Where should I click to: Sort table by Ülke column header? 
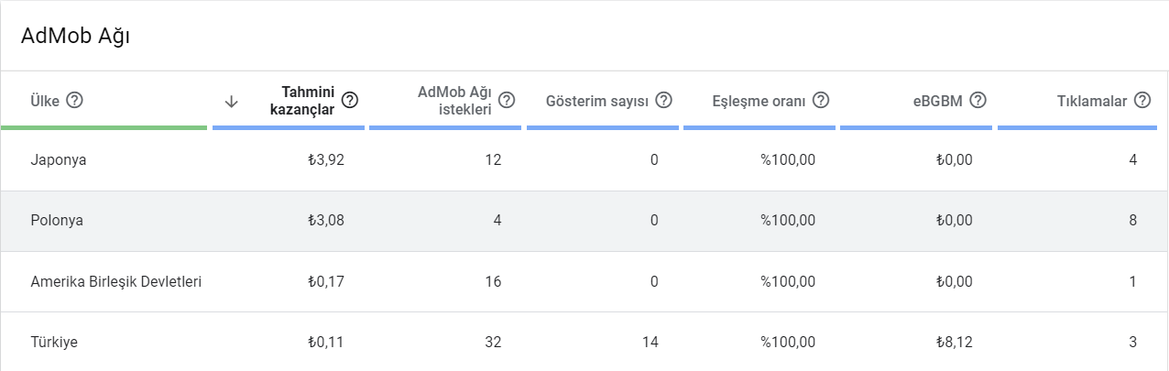[44, 101]
